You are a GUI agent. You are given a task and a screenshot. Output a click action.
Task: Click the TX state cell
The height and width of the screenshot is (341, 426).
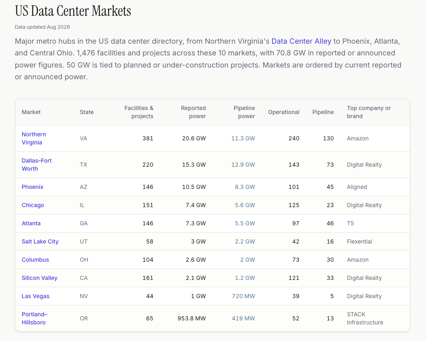83,165
